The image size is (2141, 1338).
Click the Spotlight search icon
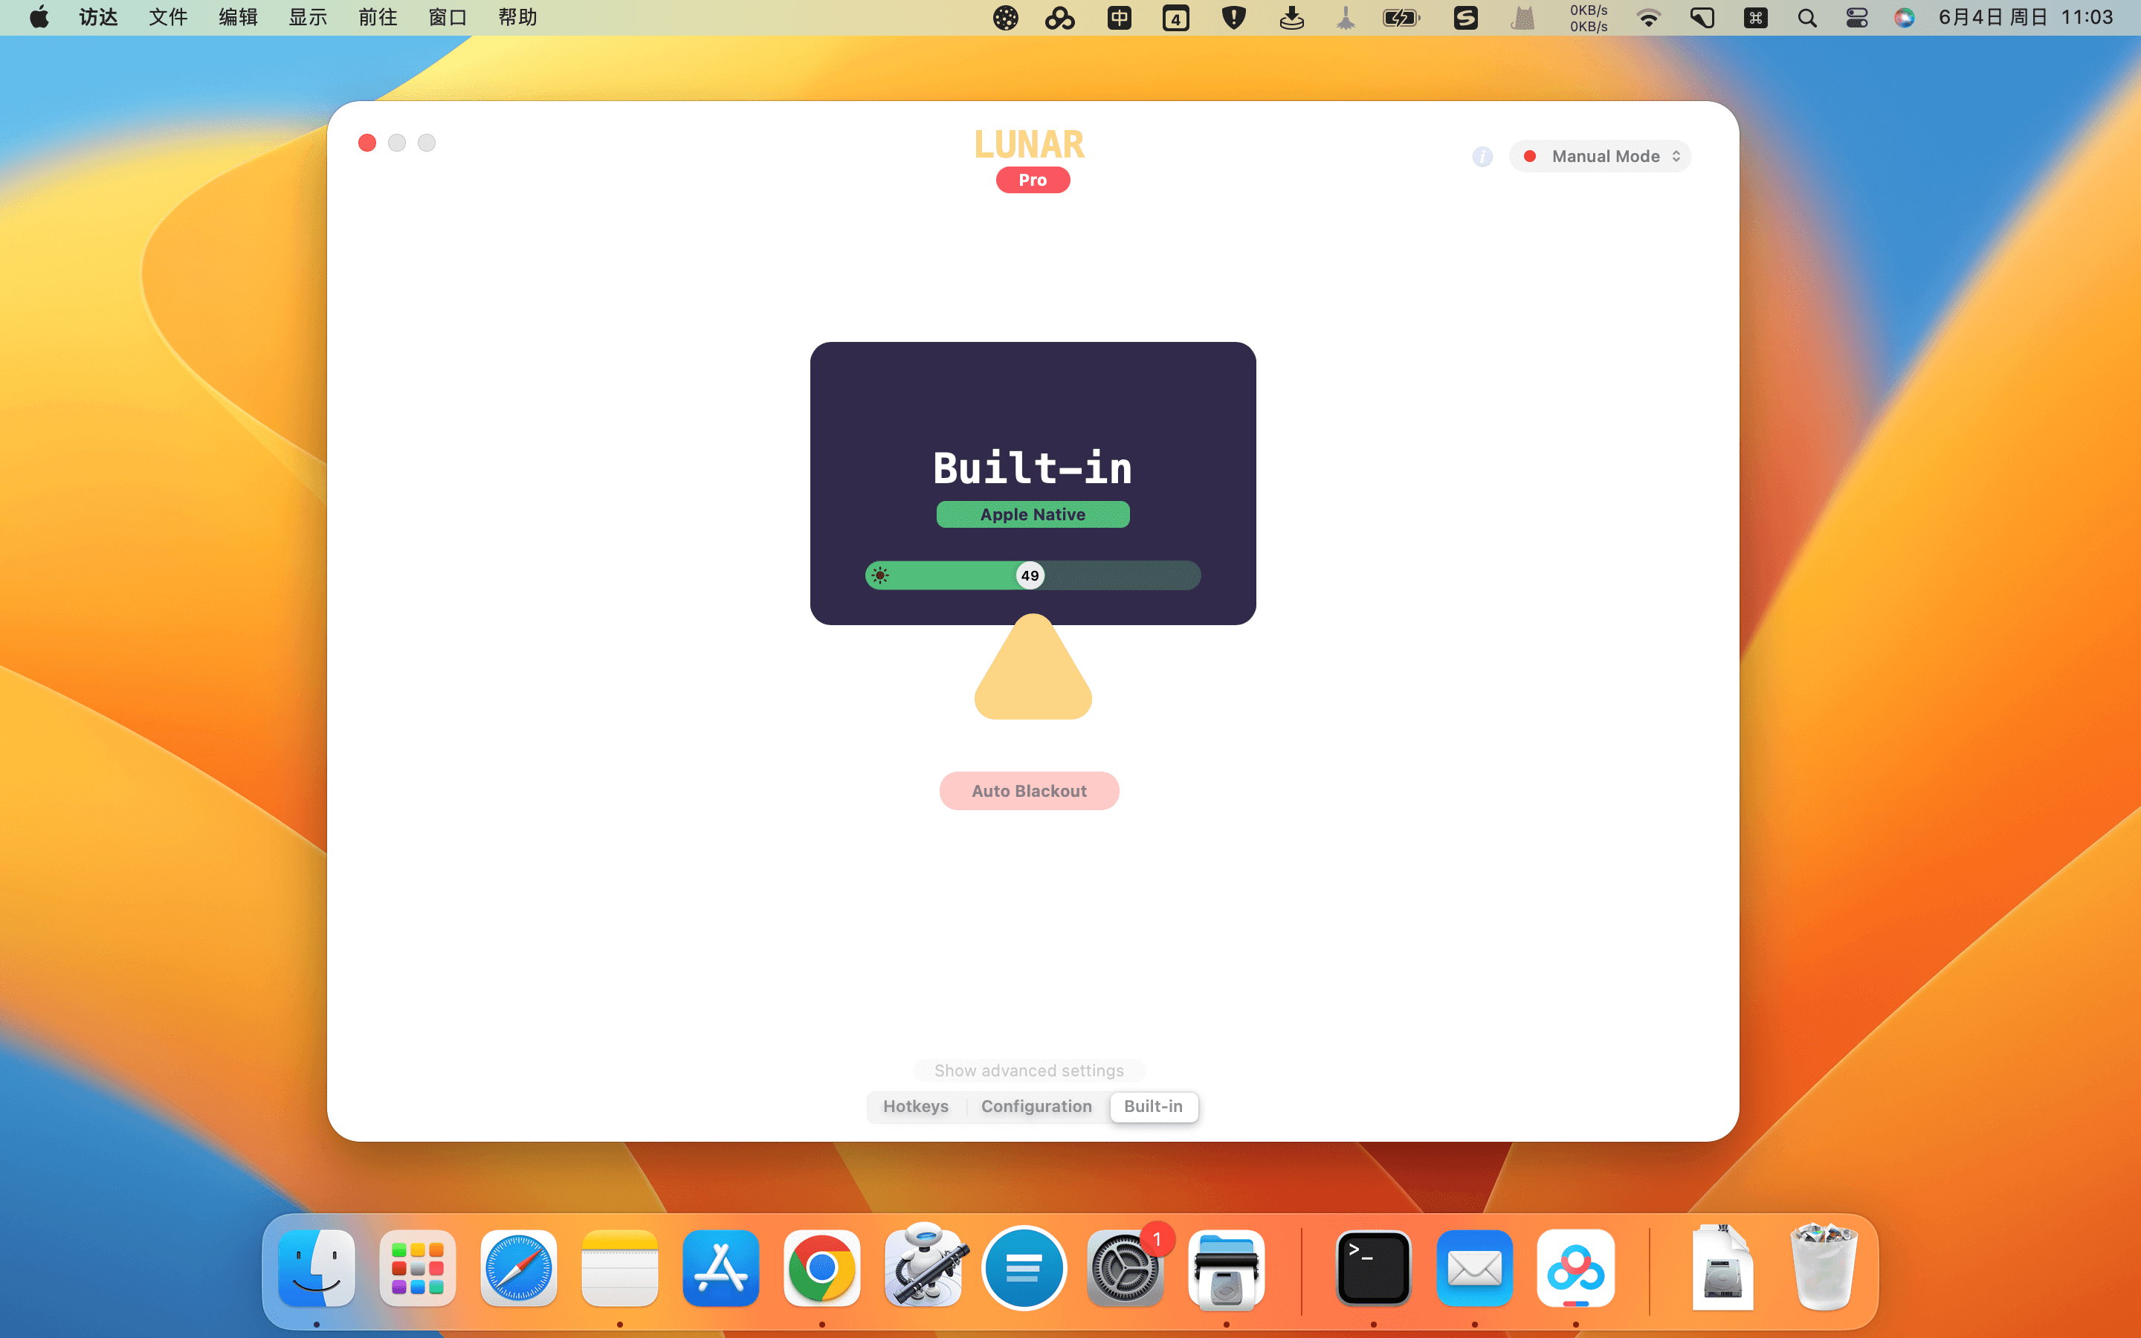click(1806, 18)
